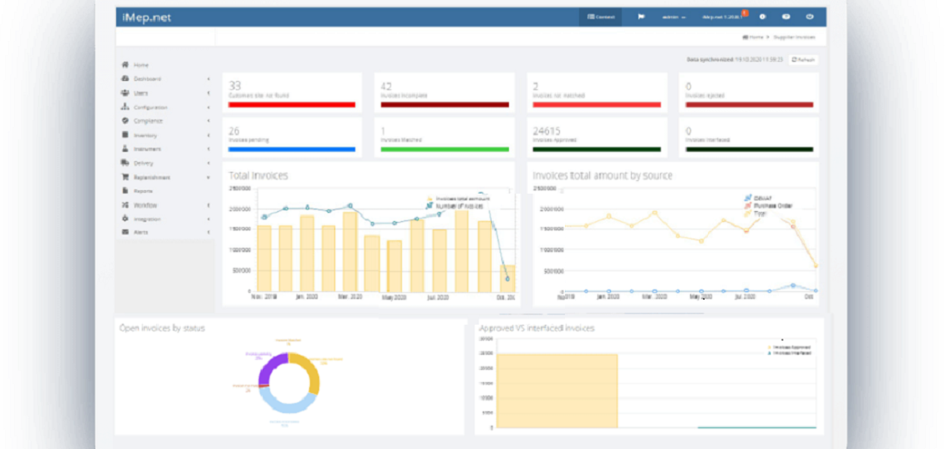Click the last short Oct bar in Total Invoices
This screenshot has height=449, width=946.
coord(507,278)
